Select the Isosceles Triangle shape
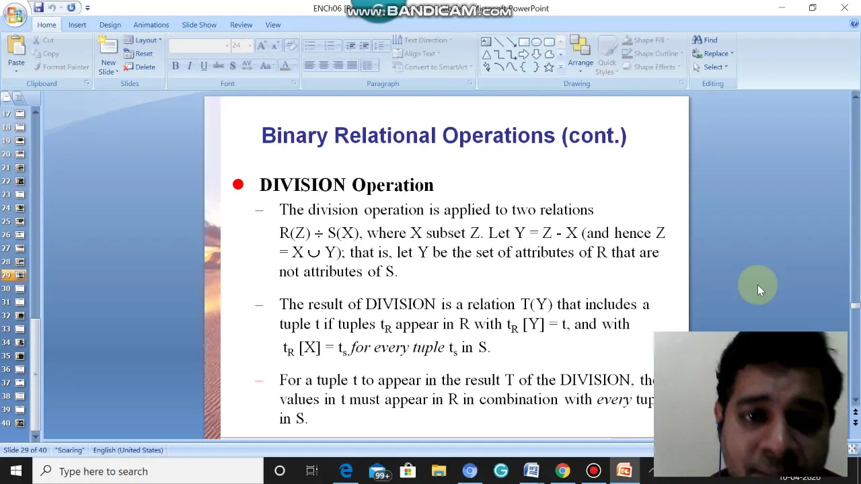This screenshot has height=484, width=861. (x=486, y=54)
